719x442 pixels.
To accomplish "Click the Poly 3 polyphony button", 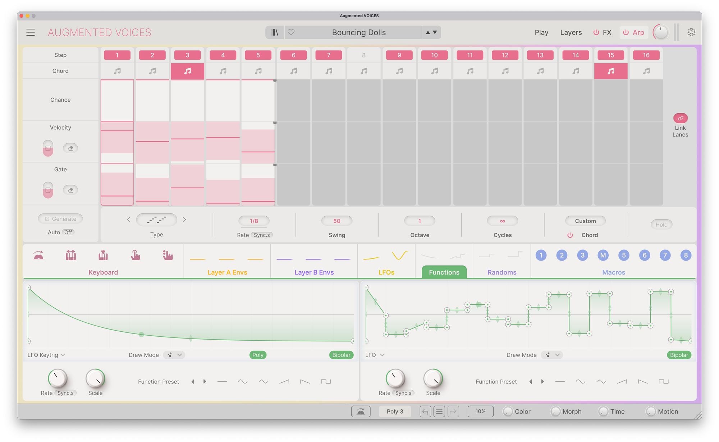I will click(395, 411).
